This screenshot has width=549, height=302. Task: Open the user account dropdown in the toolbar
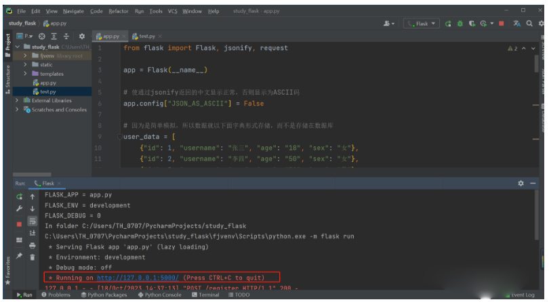click(388, 24)
